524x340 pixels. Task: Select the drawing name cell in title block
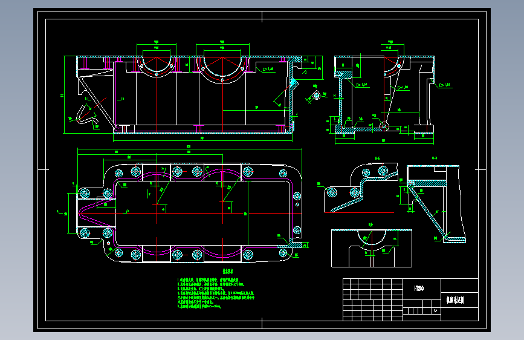pyautogui.click(x=459, y=300)
